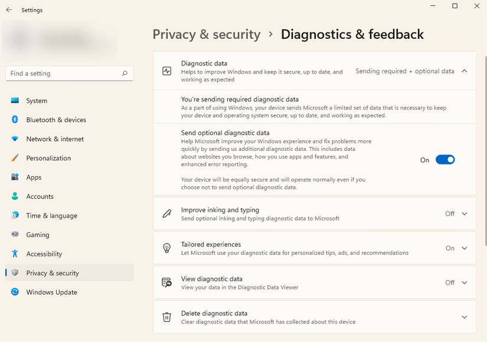This screenshot has width=487, height=342.
Task: Select the Accounts settings entry
Action: point(40,196)
